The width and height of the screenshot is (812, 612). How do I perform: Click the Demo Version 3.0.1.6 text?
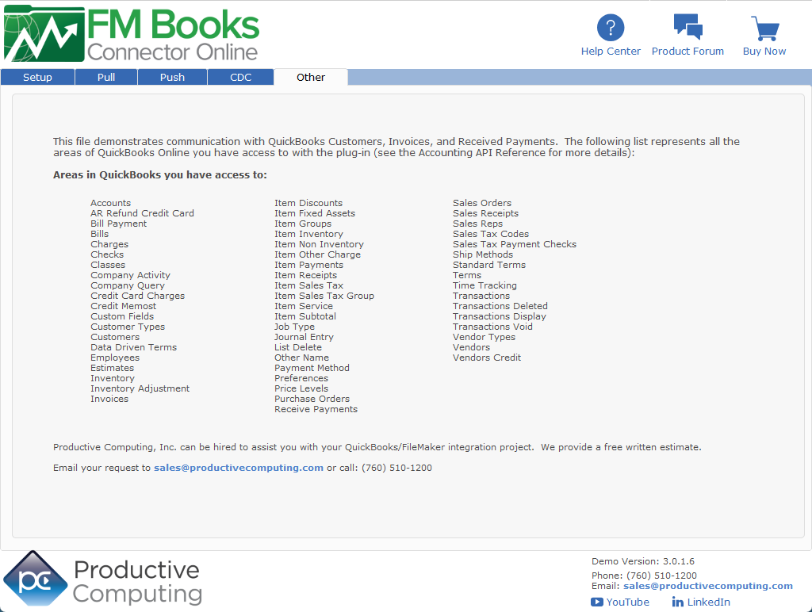click(x=642, y=561)
